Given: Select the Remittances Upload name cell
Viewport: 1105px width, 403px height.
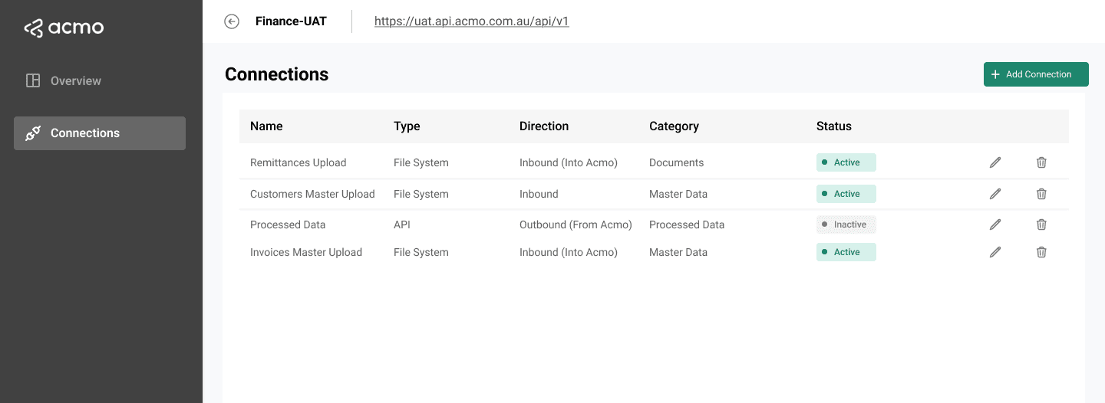Looking at the screenshot, I should pos(298,162).
